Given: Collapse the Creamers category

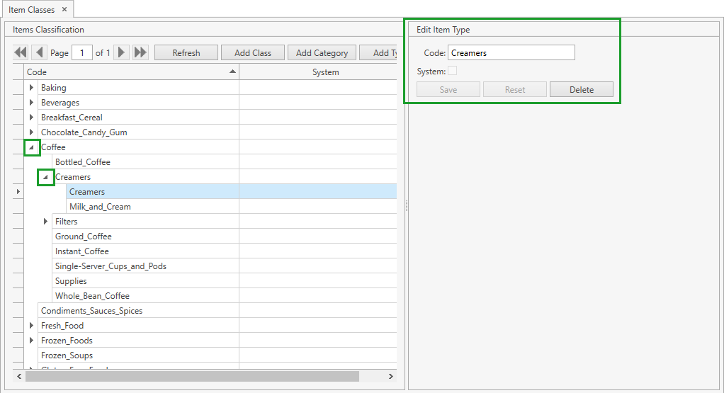Looking at the screenshot, I should point(45,177).
